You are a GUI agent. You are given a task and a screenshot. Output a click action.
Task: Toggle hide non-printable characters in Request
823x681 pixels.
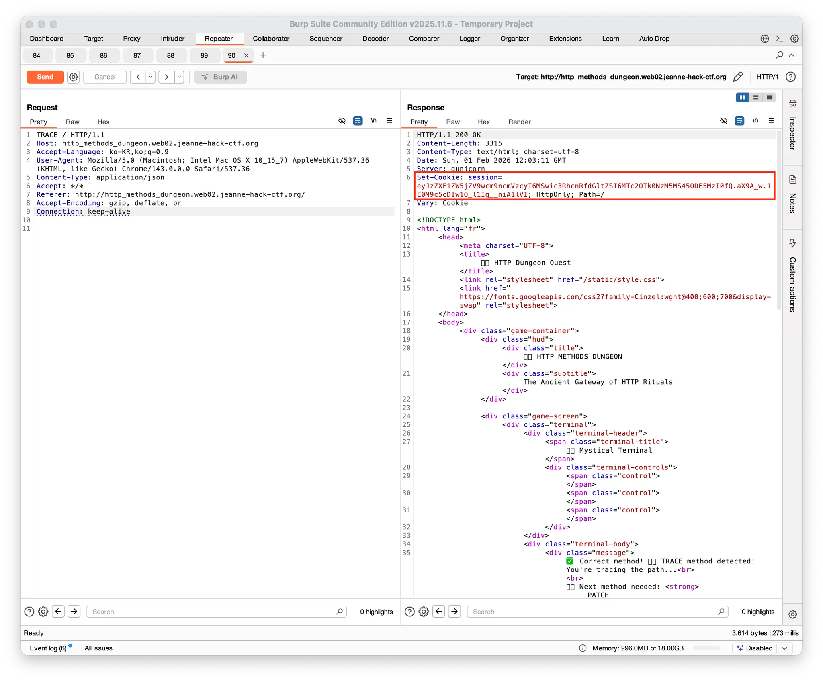tap(342, 121)
